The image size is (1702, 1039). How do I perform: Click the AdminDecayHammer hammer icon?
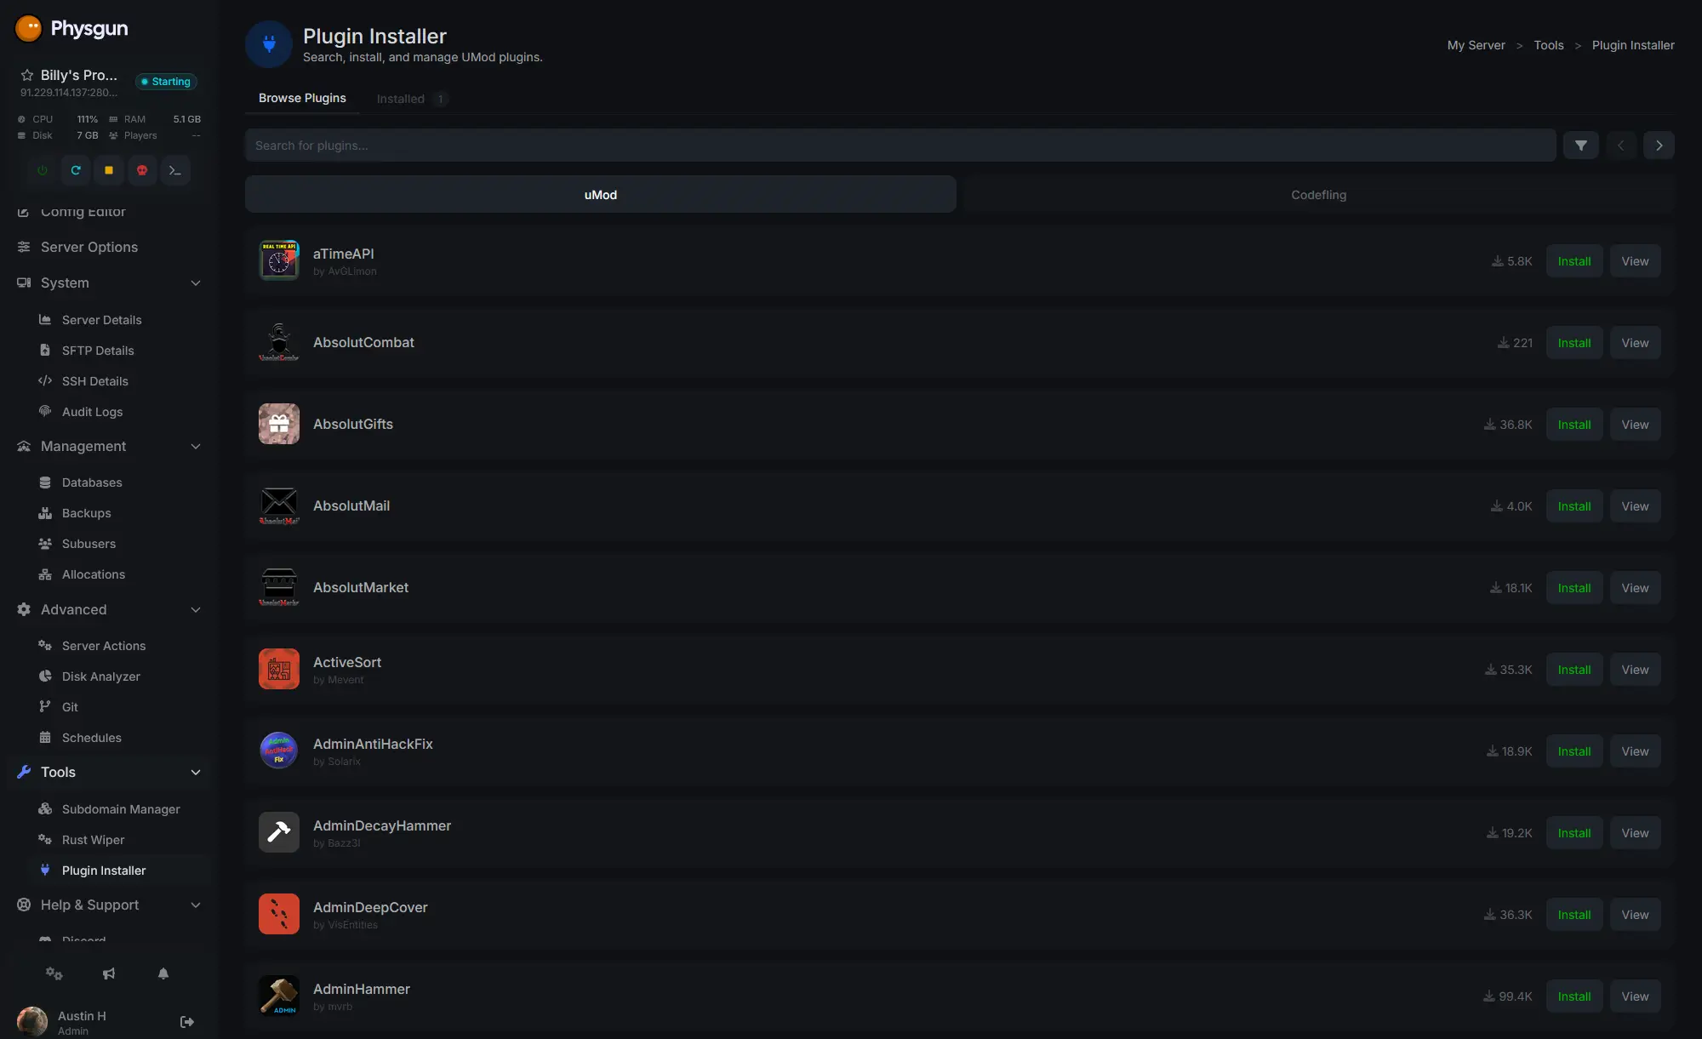coord(279,832)
